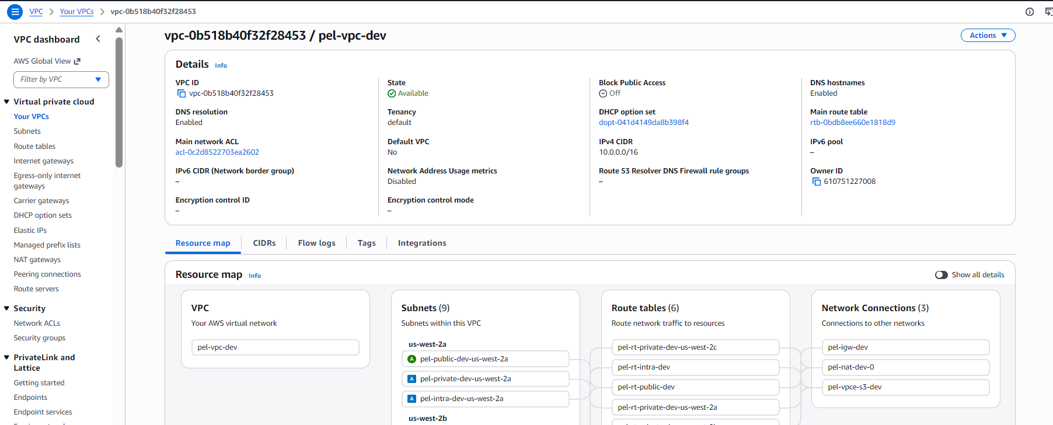
Task: Open the DHCP option set dopt-041d4149da8b398f4 link
Action: (x=644, y=123)
